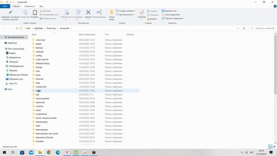277x156 pixels.
Task: Click the search .minecraft field
Action: pos(262,28)
